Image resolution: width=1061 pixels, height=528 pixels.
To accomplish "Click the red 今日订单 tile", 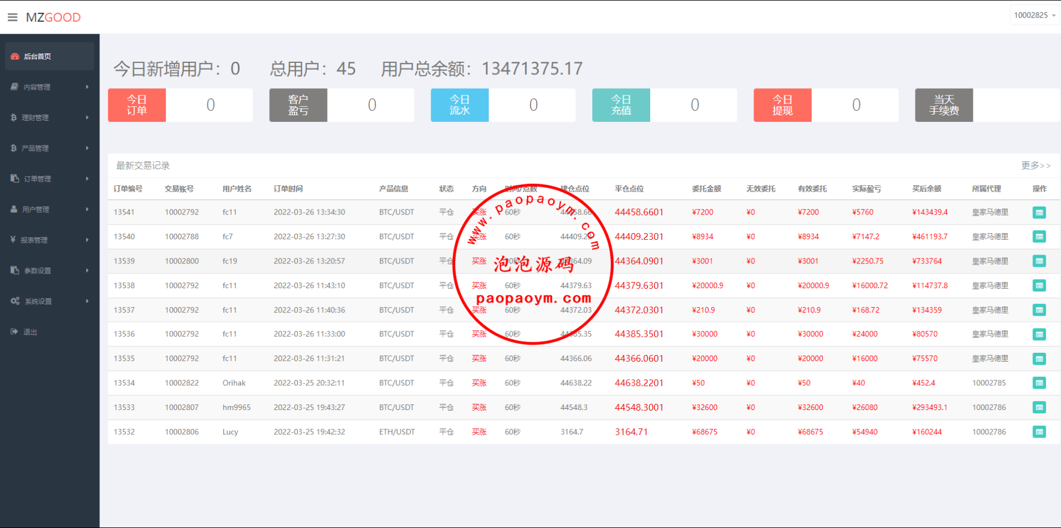I will [x=137, y=105].
